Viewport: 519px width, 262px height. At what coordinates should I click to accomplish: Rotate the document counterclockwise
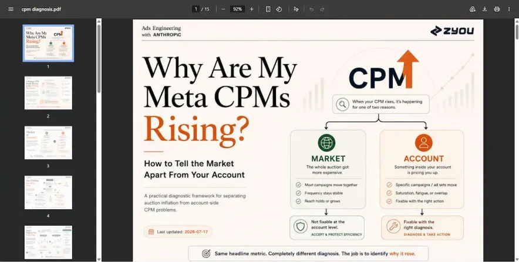coord(279,9)
